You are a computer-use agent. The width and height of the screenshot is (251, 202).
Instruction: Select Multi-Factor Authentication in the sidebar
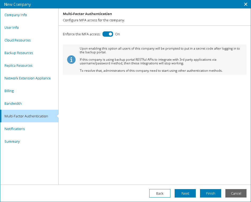pyautogui.click(x=26, y=116)
